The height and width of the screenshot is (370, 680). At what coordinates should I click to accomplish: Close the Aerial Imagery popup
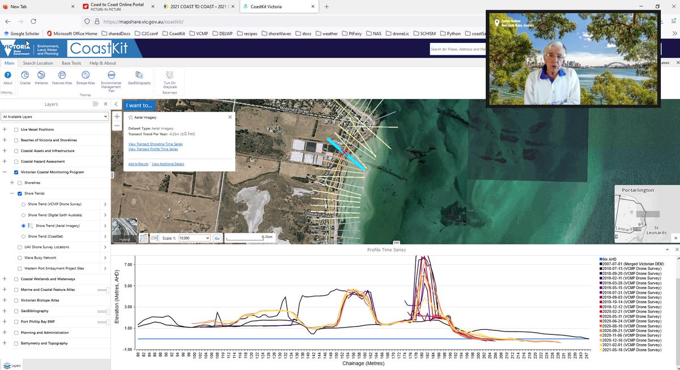230,117
